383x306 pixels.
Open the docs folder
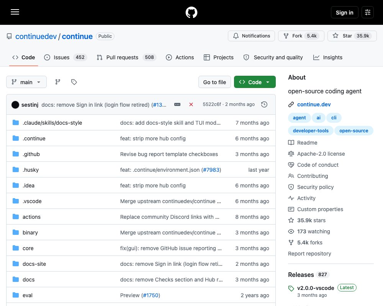29,280
